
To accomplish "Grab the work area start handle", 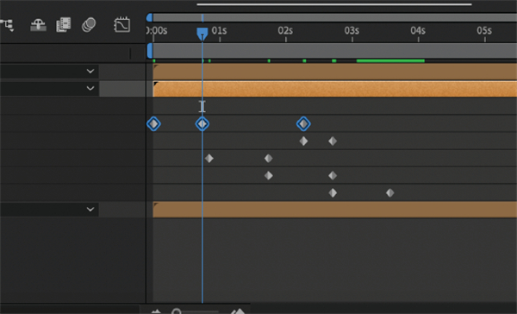I will point(150,51).
